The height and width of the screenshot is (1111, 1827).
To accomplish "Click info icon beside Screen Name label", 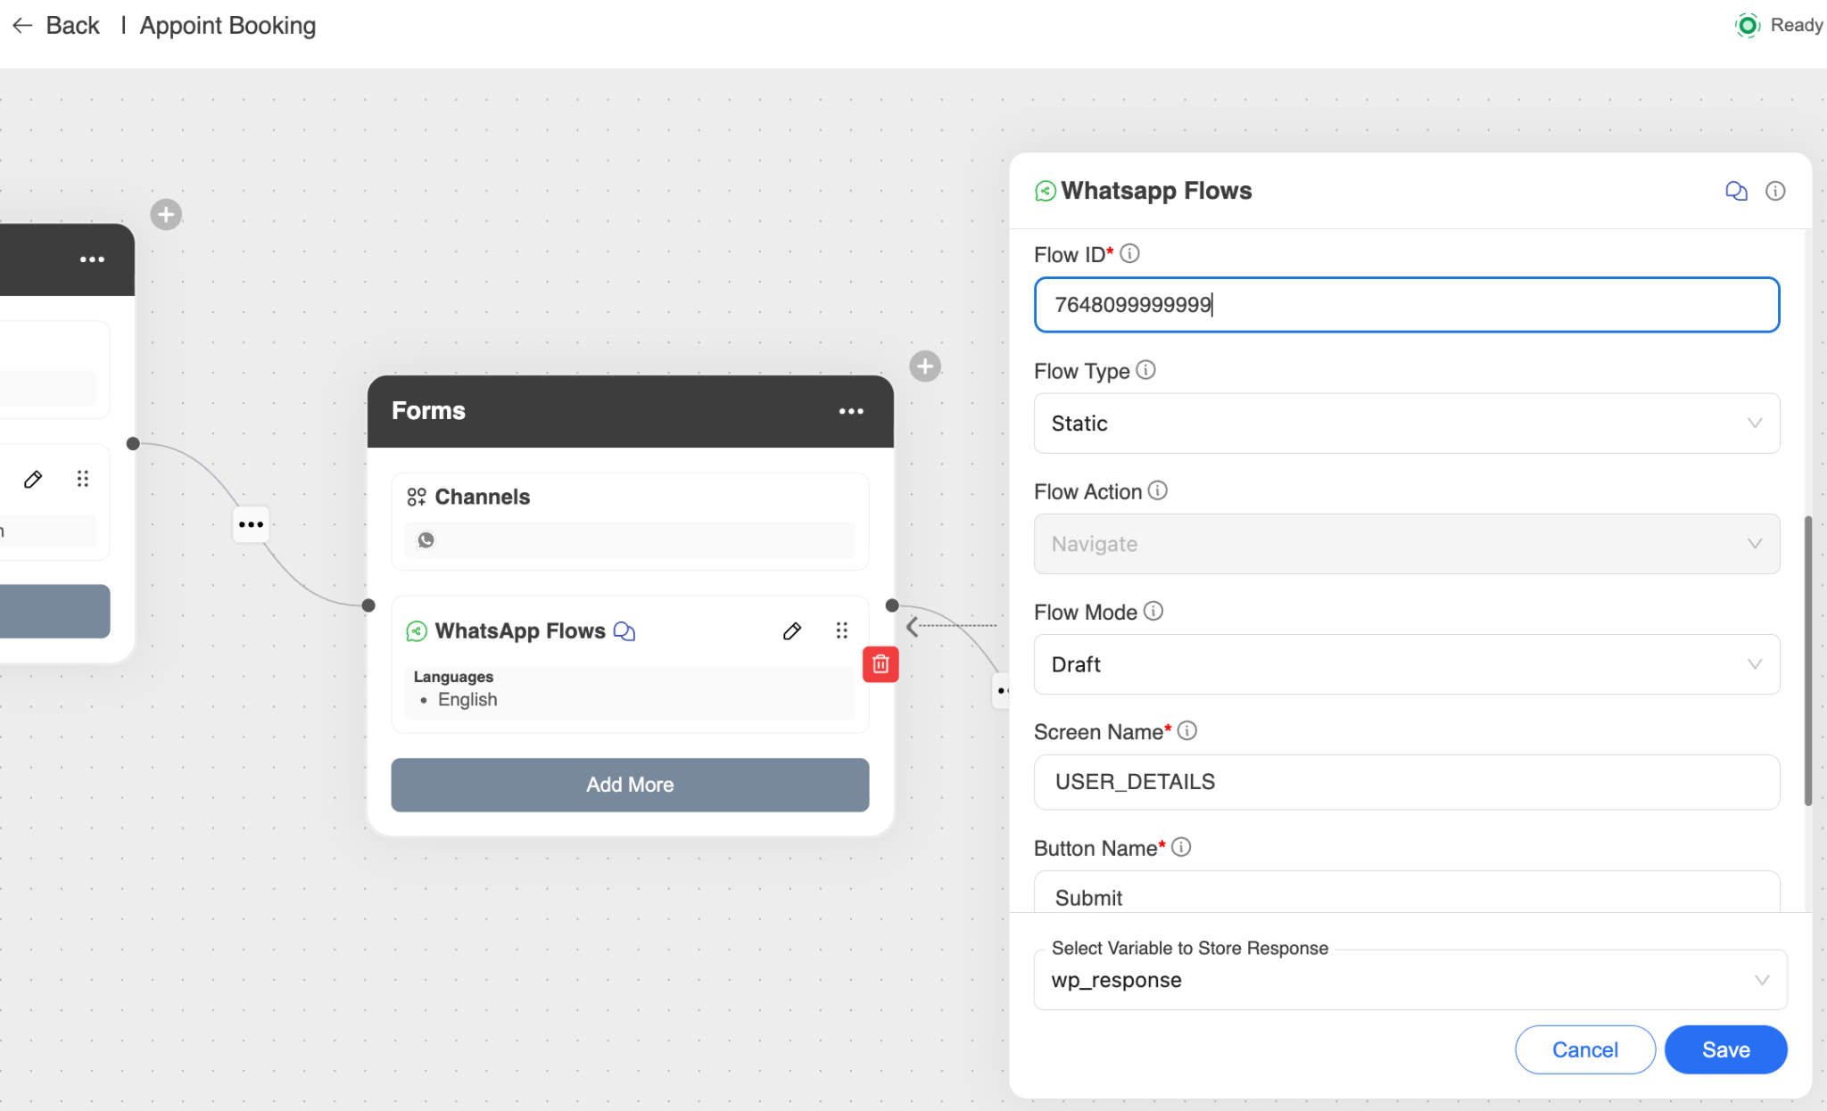I will click(1186, 731).
